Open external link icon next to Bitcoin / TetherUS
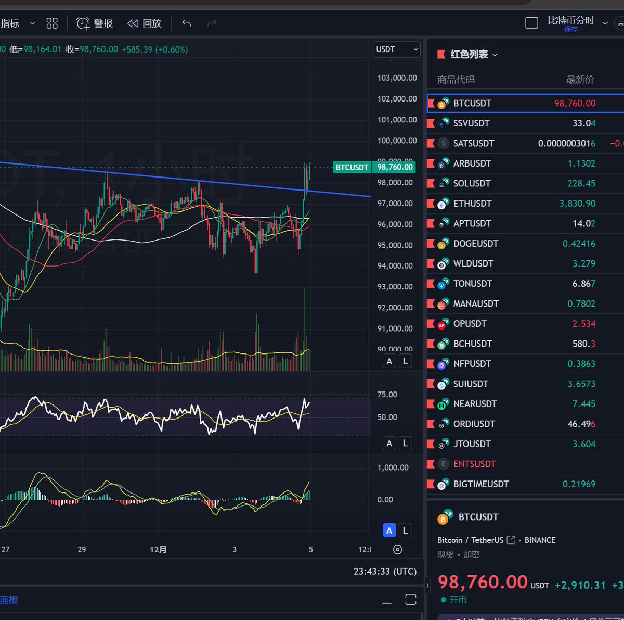 click(x=511, y=540)
